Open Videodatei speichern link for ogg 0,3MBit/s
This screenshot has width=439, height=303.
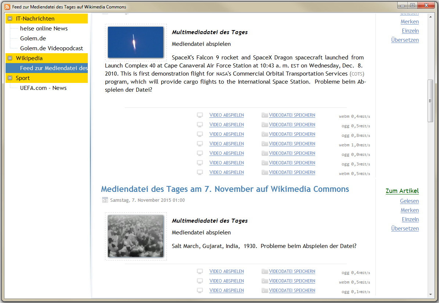292,163
